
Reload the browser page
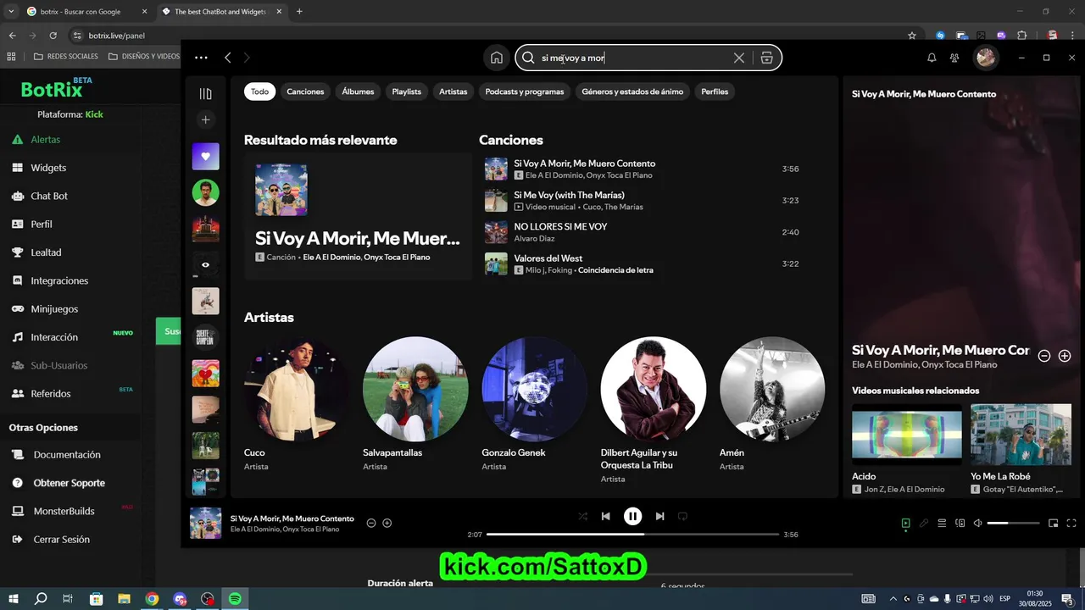pos(53,36)
